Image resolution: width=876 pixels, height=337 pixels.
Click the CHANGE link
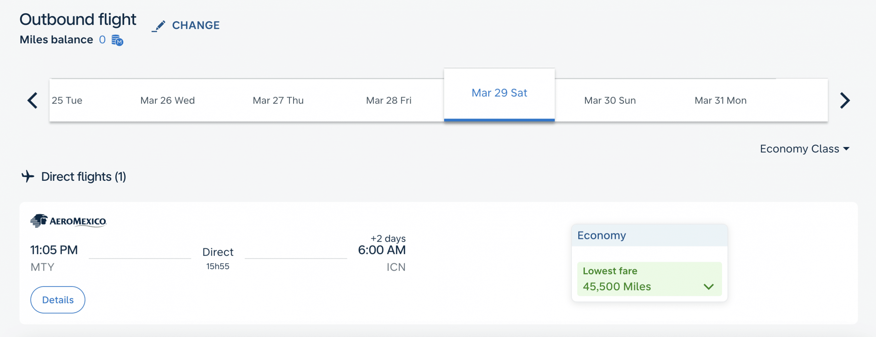[196, 25]
